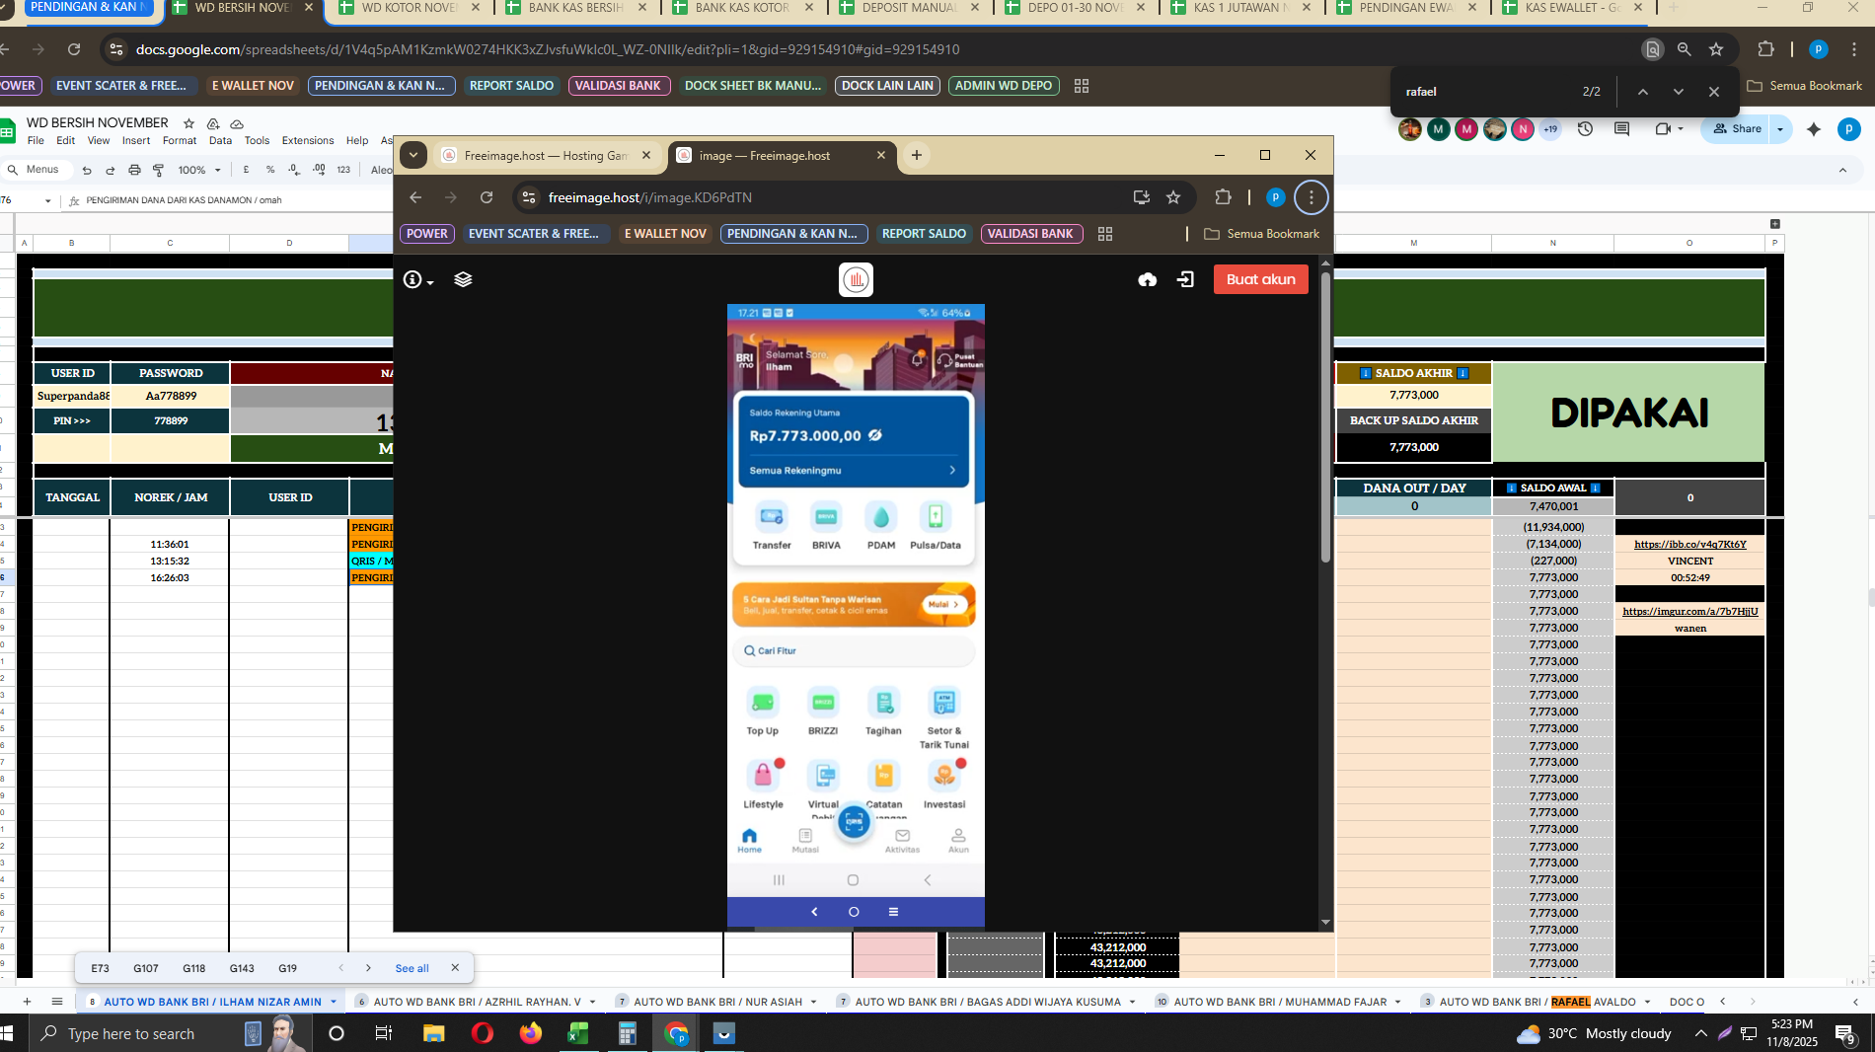Viewport: 1875px width, 1052px height.
Task: Open version history clock icon in Sheets
Action: tap(1586, 129)
